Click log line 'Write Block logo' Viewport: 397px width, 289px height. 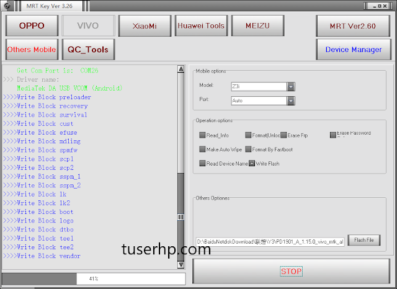[x=38, y=221]
